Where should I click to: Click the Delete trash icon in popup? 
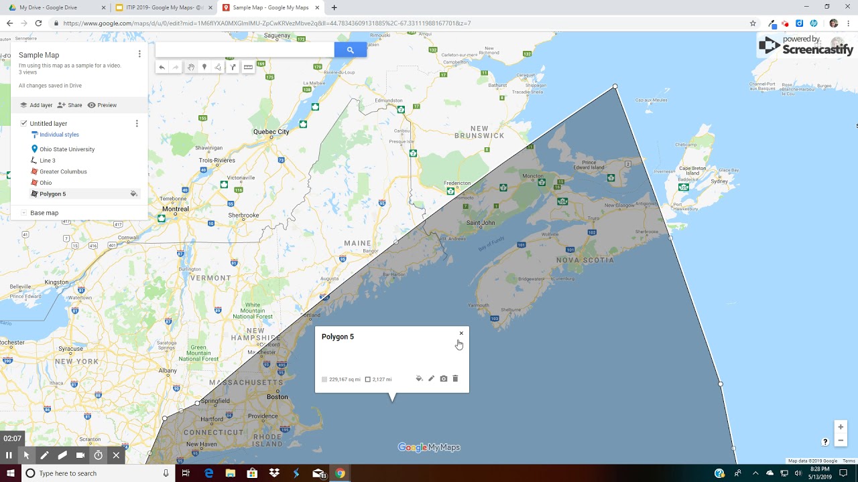455,379
